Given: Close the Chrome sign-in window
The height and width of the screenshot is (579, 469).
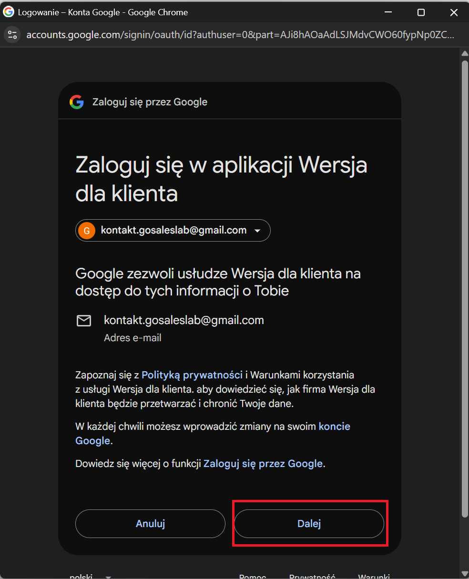Looking at the screenshot, I should [x=454, y=12].
